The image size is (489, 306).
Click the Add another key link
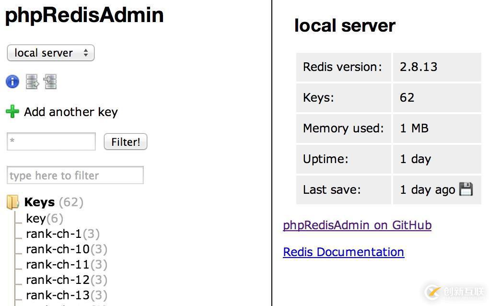[71, 112]
